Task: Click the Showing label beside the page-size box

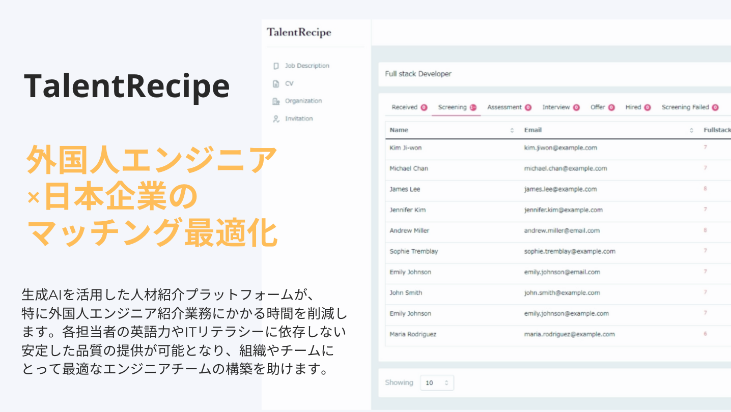Action: pyautogui.click(x=399, y=382)
